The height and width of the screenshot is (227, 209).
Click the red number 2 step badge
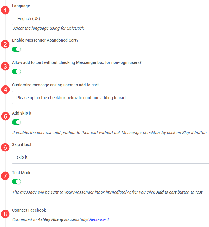[5, 44]
